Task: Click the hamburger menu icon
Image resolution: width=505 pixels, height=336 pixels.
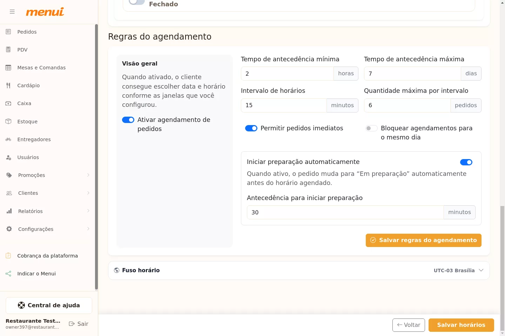Action: pos(12,12)
